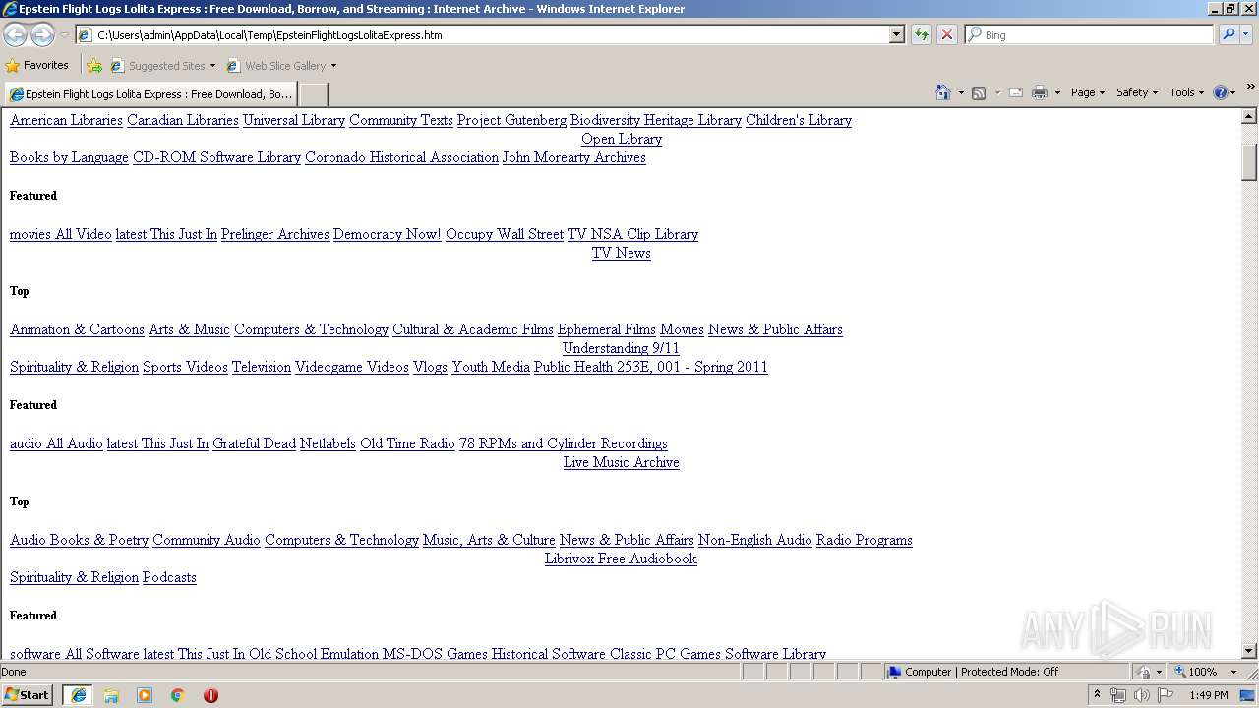Click the Help question mark icon
Image resolution: width=1259 pixels, height=708 pixels.
tap(1220, 92)
